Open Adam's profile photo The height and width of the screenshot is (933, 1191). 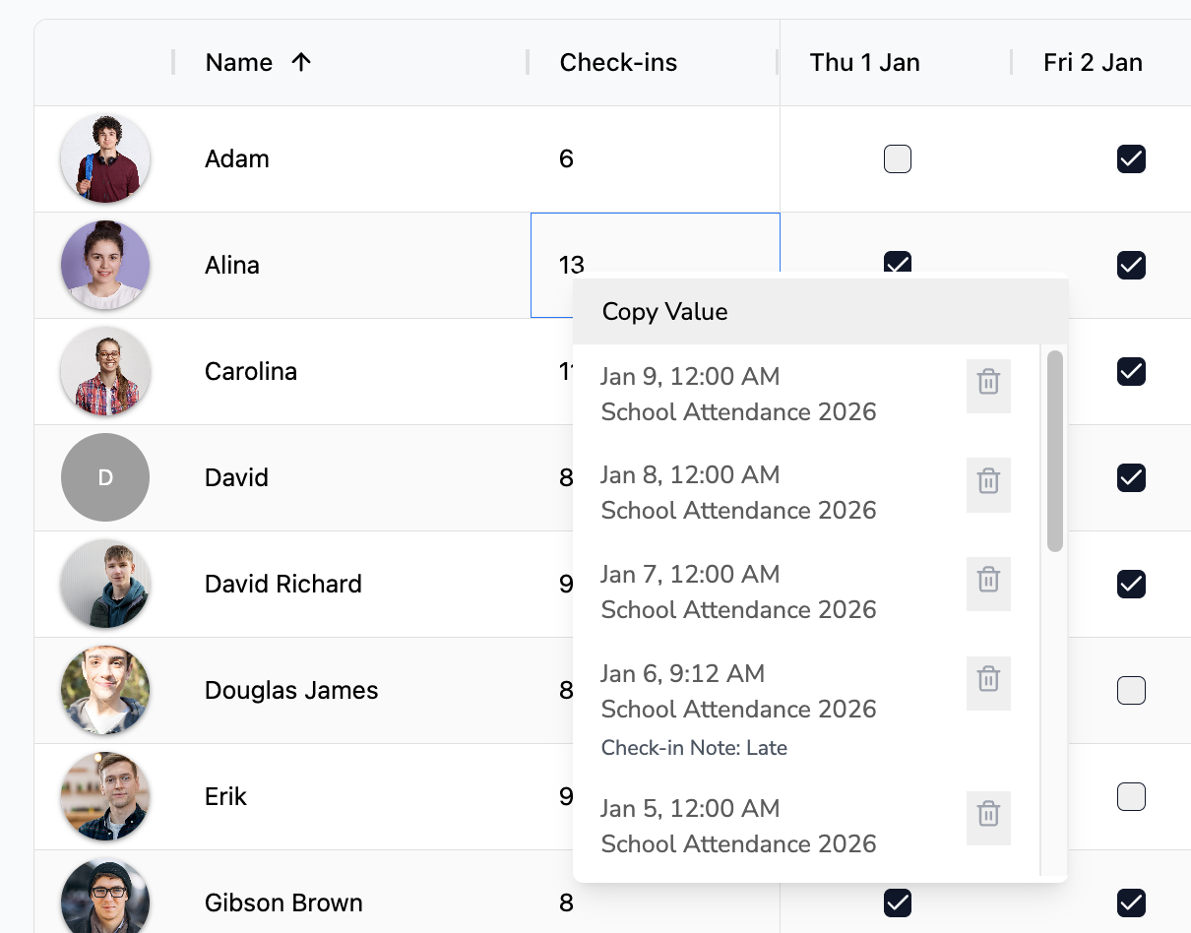(105, 158)
